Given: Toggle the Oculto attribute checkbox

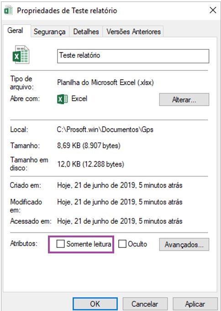Looking at the screenshot, I should click(122, 244).
